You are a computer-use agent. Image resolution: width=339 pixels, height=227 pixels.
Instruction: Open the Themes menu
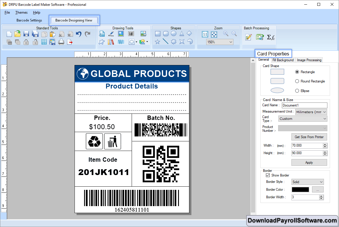pos(21,12)
